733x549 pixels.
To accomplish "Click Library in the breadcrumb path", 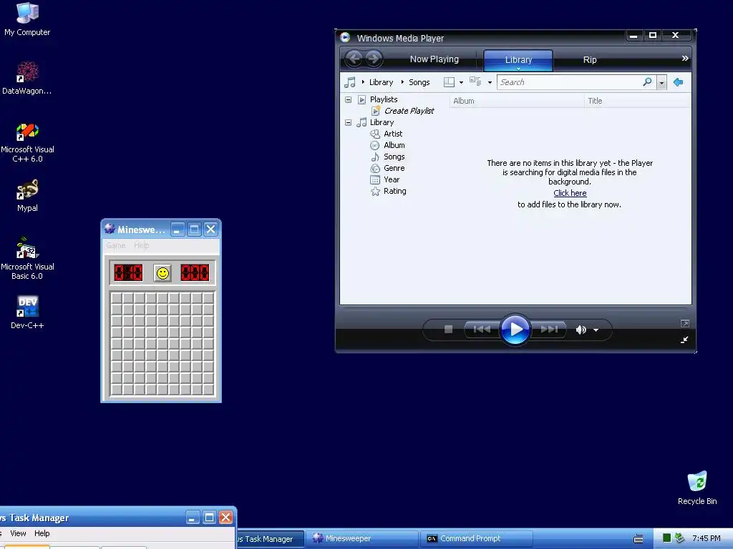I will 381,82.
